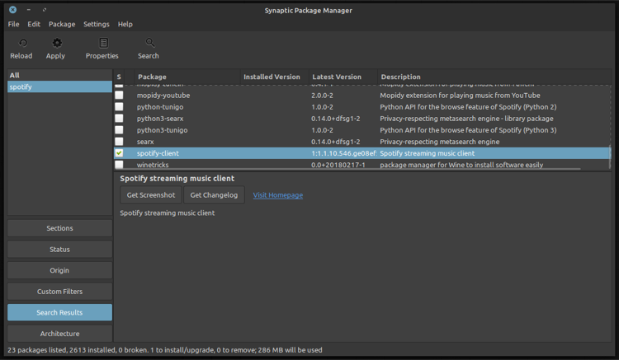
Task: Sort by Latest Version column header
Action: point(343,77)
